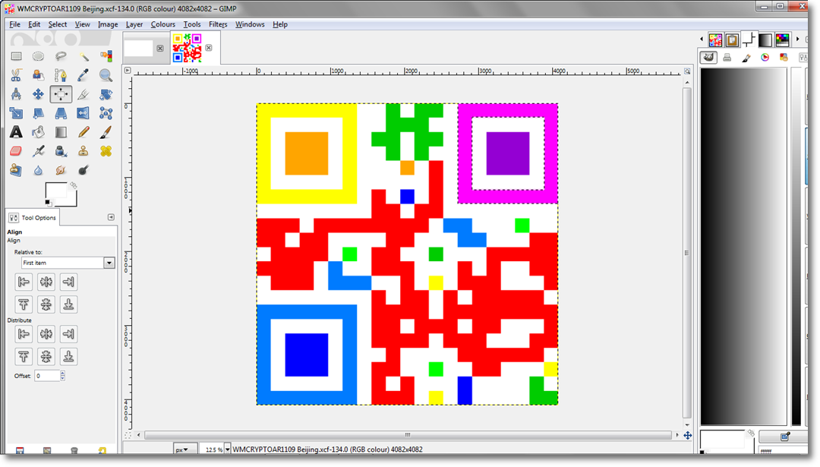This screenshot has height=467, width=820.
Task: Select the Move tool
Action: point(38,94)
